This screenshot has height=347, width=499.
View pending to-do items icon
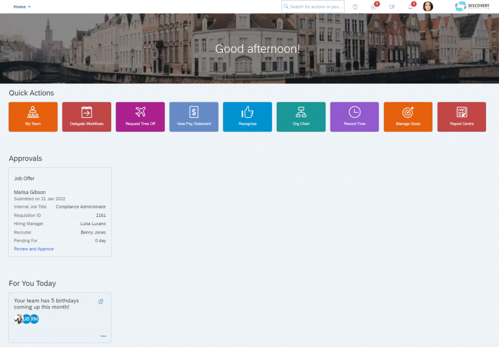point(373,6)
